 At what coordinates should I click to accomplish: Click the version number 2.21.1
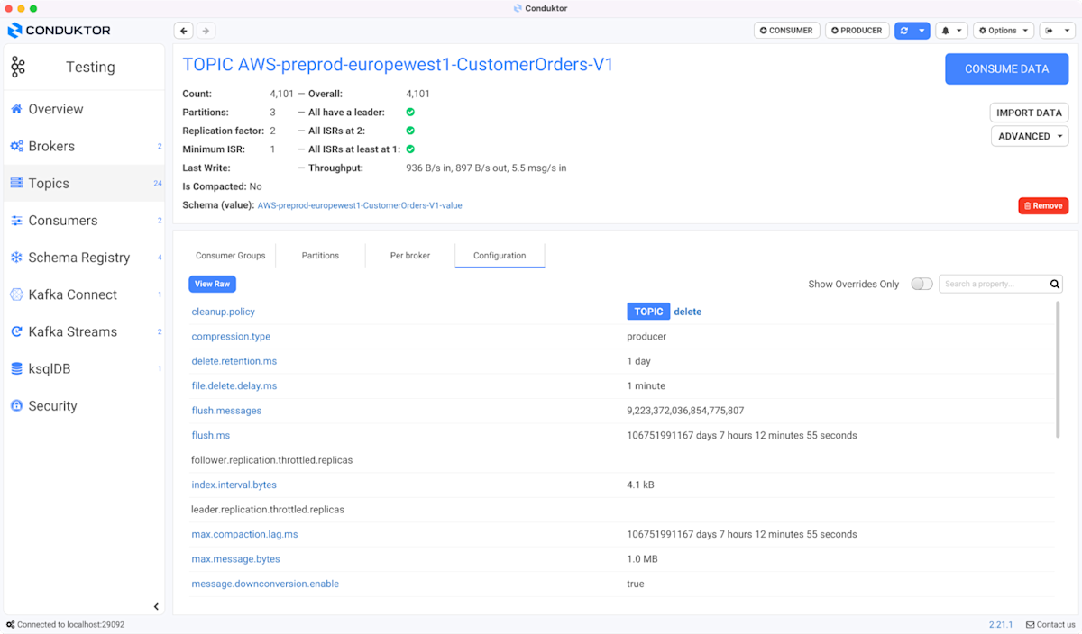[1001, 624]
